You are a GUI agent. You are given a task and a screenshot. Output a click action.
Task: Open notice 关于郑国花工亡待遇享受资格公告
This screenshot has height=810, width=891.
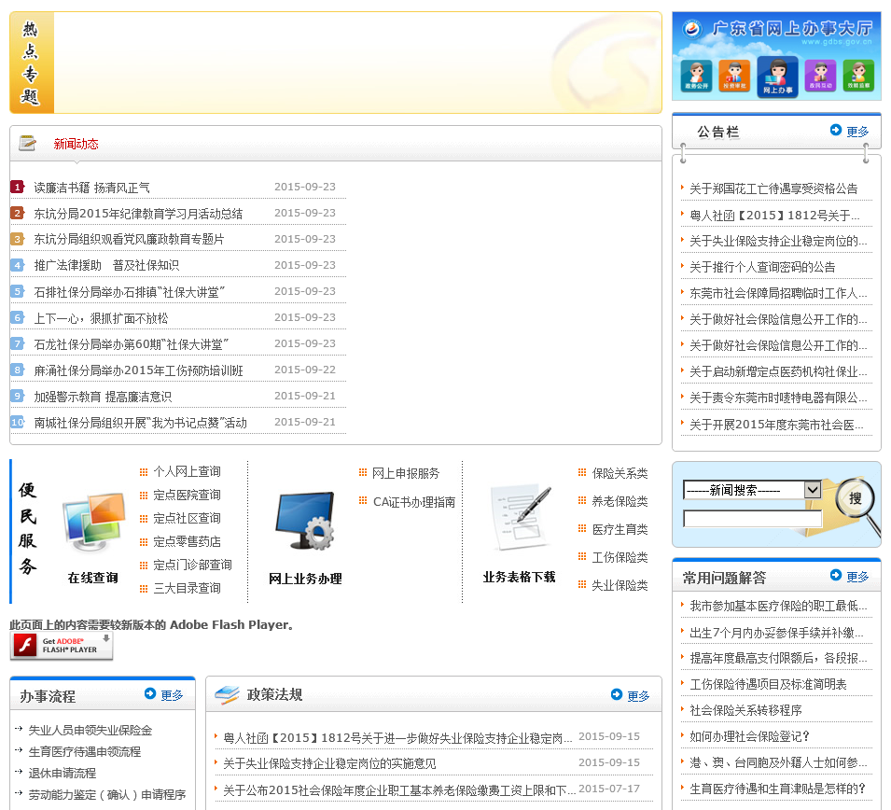tap(773, 189)
